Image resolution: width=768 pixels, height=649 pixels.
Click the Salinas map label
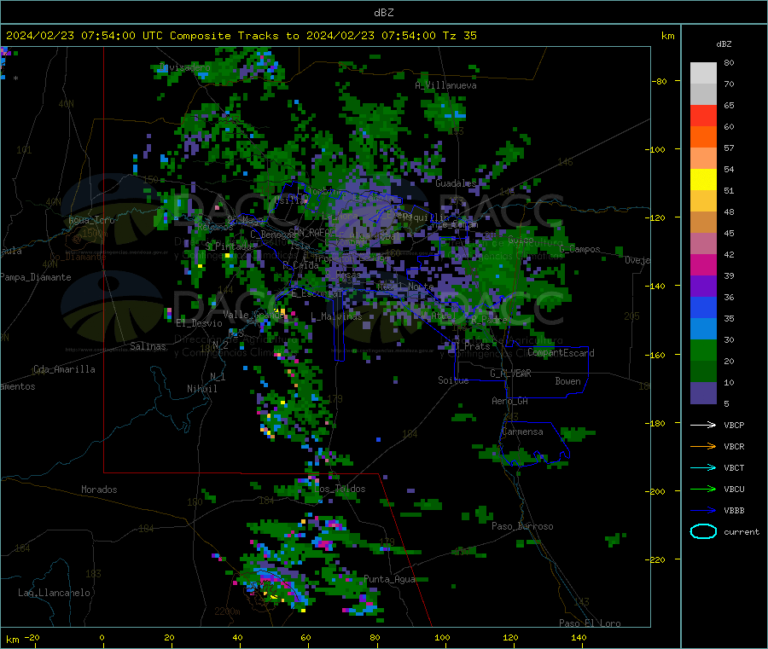[148, 346]
